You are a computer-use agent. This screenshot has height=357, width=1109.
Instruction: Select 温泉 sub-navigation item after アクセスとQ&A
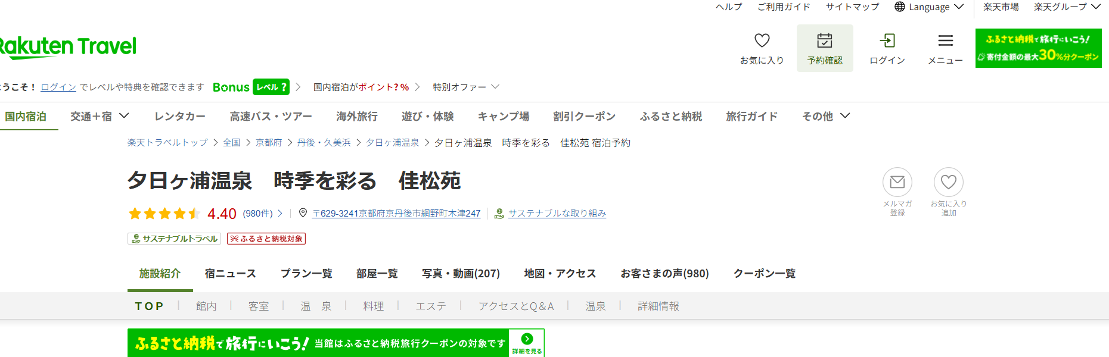(595, 306)
